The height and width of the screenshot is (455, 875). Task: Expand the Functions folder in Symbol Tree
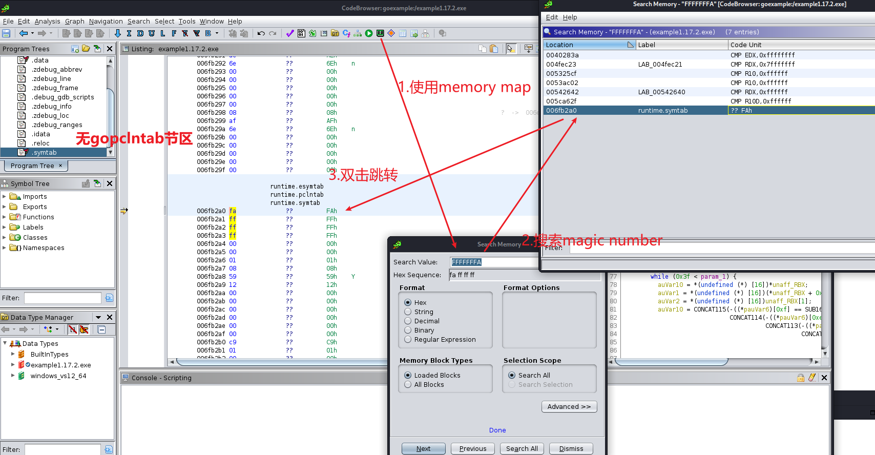pos(5,217)
